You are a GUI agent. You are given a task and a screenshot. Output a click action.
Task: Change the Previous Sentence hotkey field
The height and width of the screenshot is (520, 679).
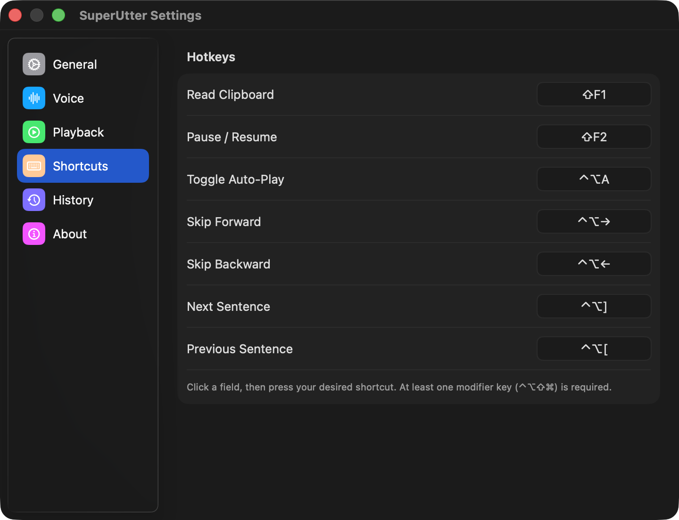(x=594, y=349)
